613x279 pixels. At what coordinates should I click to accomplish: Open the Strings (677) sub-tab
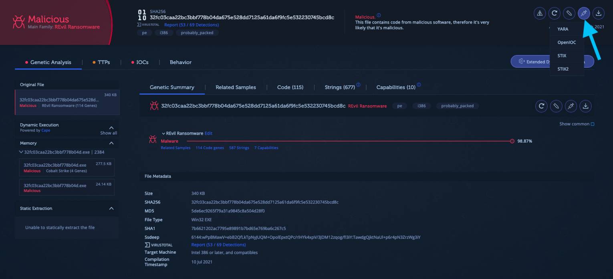tap(340, 87)
